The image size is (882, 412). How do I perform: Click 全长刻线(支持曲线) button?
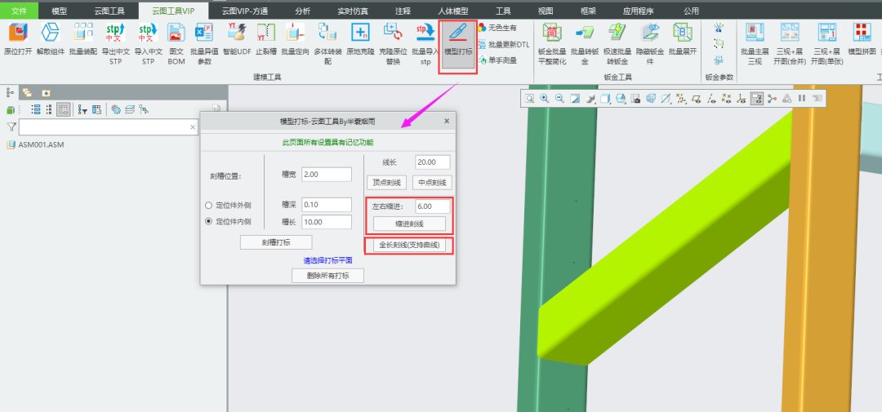[409, 246]
